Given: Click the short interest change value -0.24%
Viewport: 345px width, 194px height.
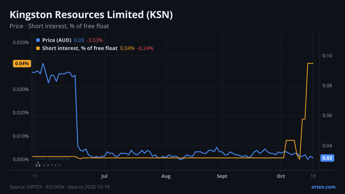Looking at the screenshot, I should [145, 48].
